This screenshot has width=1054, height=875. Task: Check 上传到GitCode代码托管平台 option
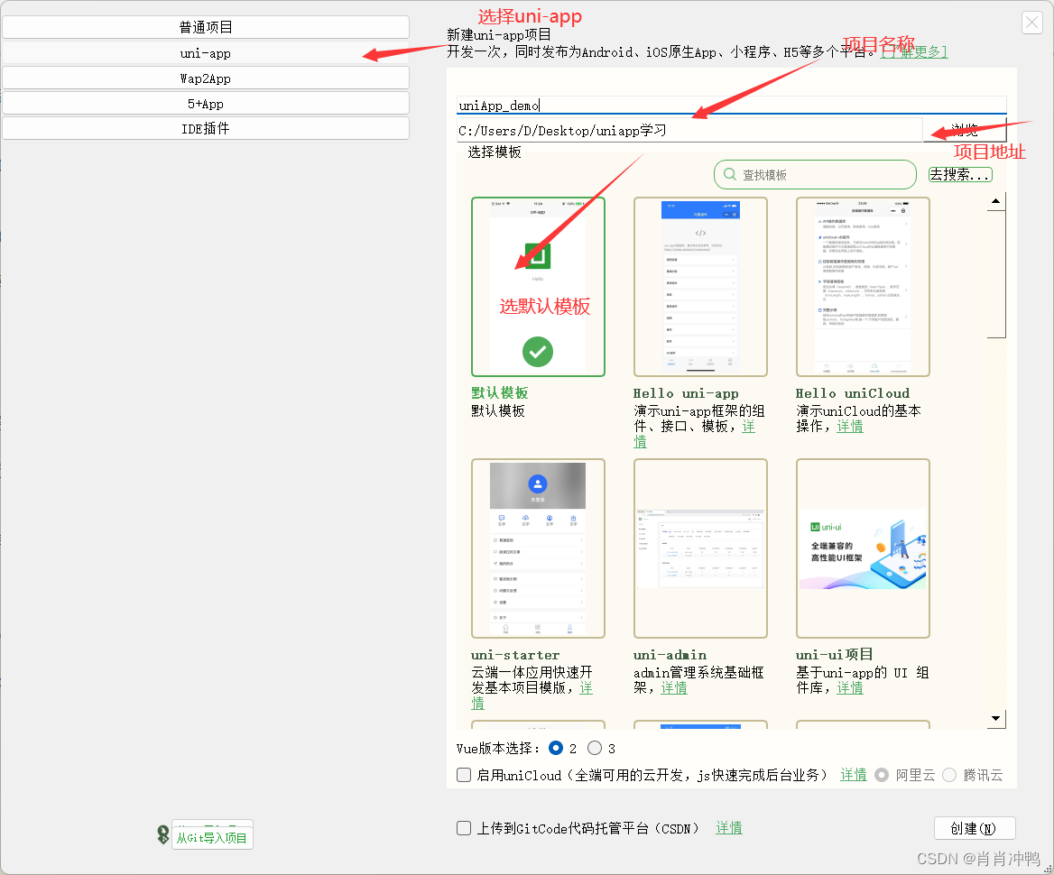(x=464, y=828)
